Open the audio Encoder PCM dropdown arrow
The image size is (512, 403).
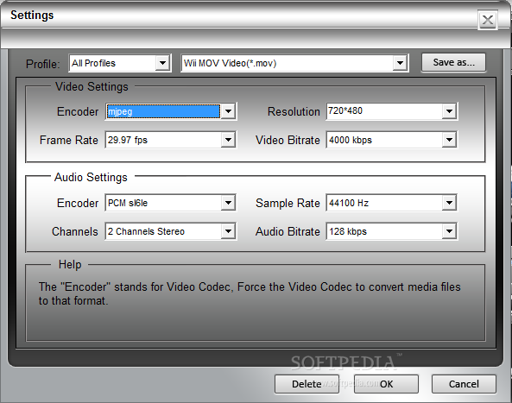(x=228, y=203)
